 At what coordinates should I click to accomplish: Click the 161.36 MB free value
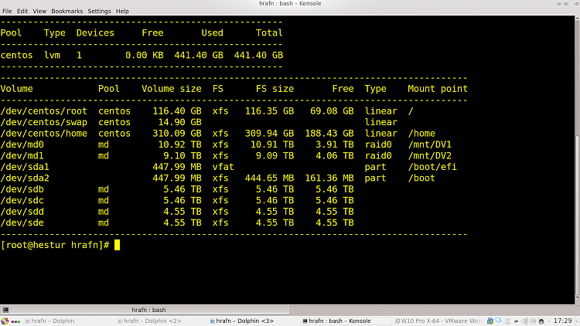329,178
